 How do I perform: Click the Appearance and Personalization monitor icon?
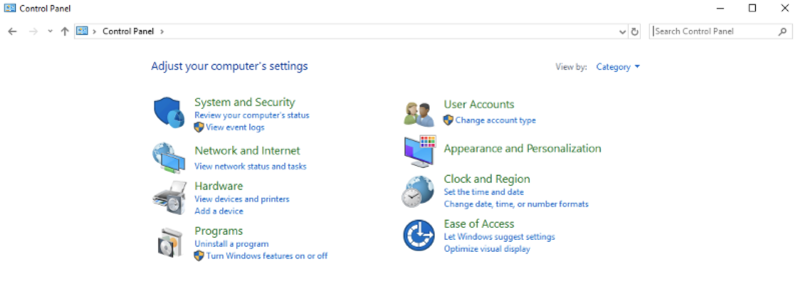coord(419,151)
